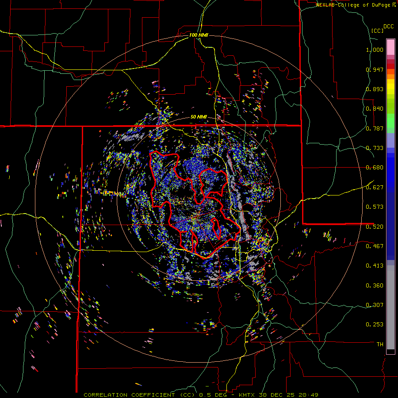Click the 0.307 legend value

pyautogui.click(x=375, y=305)
